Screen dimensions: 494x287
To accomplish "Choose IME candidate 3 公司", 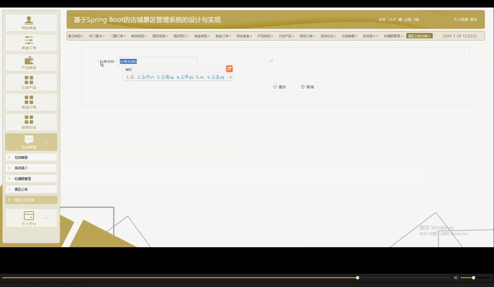I will (x=165, y=77).
